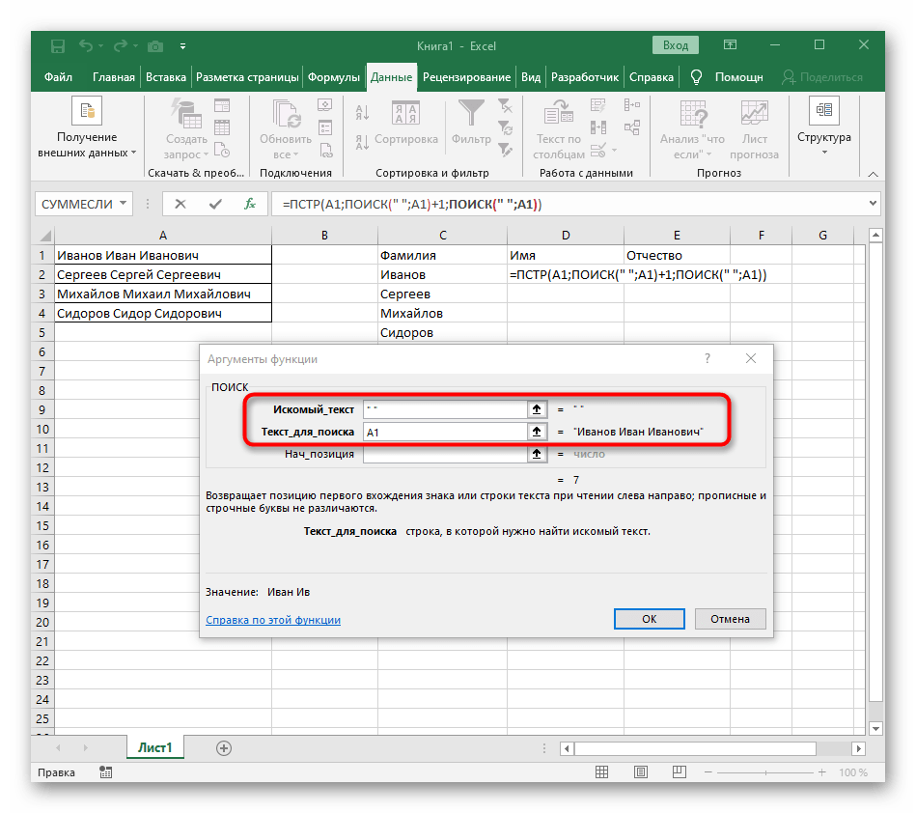Viewport: 916px width, 813px height.
Task: Switch to the Главная tab
Action: [x=113, y=77]
